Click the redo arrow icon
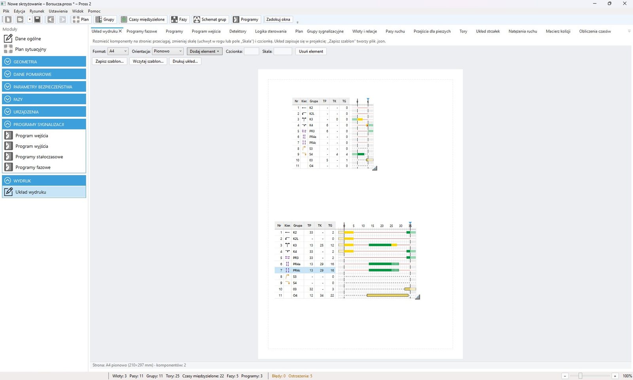The height and width of the screenshot is (380, 633). (x=63, y=19)
